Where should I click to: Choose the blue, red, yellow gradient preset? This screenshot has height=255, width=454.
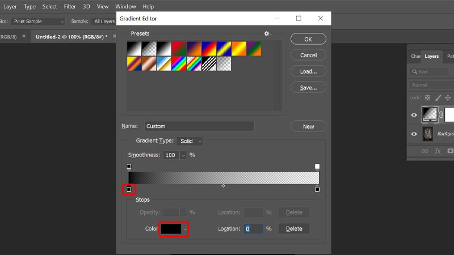209,49
